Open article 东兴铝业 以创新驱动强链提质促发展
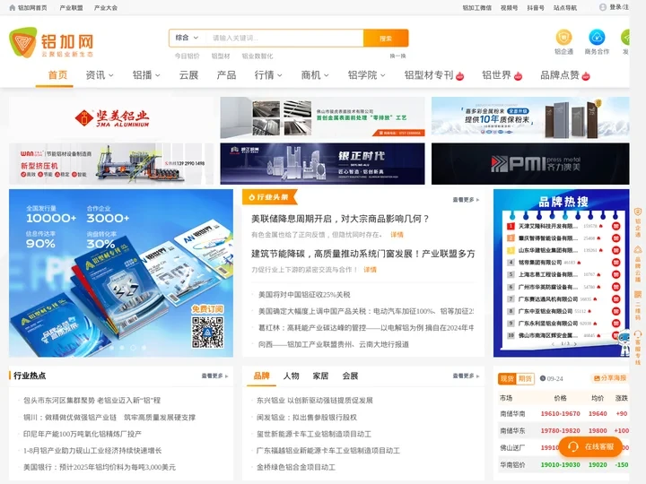Image resolution: width=646 pixels, height=484 pixels. pos(314,400)
